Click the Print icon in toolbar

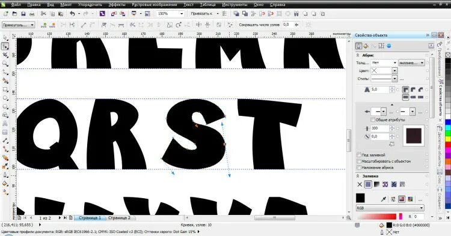pyautogui.click(x=32, y=13)
